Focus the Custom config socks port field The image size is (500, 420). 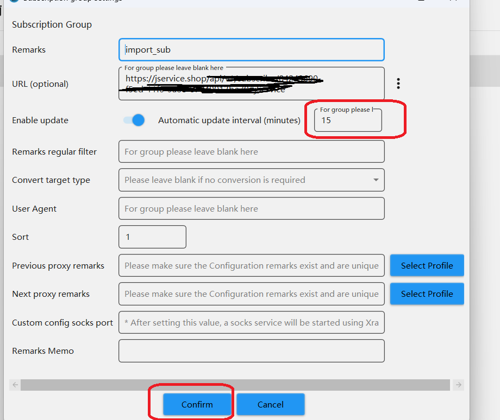click(x=251, y=322)
